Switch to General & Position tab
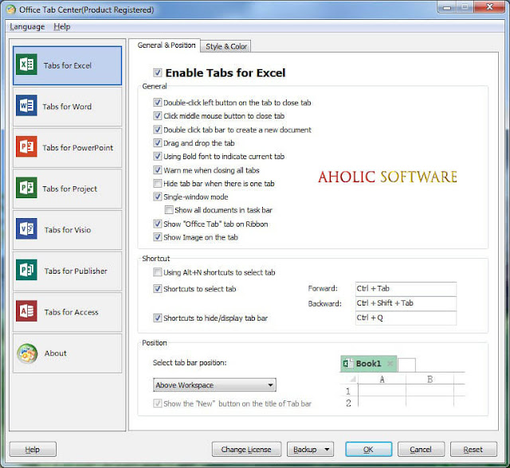The image size is (510, 468). 167,45
